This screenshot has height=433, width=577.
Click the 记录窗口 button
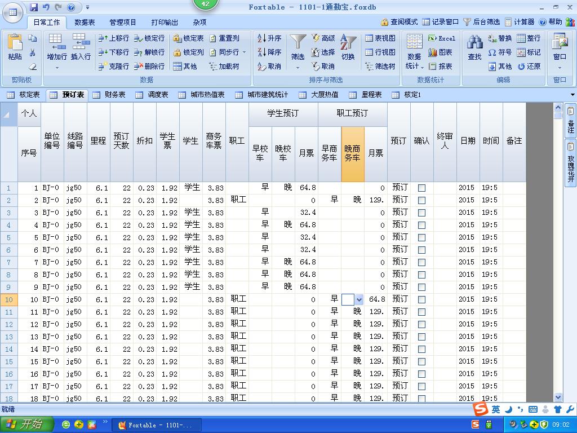[441, 22]
